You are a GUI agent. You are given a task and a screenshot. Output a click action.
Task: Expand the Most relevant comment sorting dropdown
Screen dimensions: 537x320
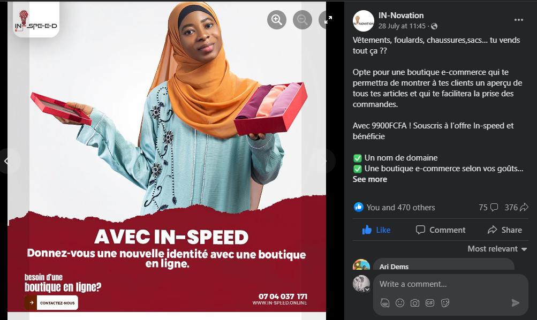pyautogui.click(x=497, y=249)
